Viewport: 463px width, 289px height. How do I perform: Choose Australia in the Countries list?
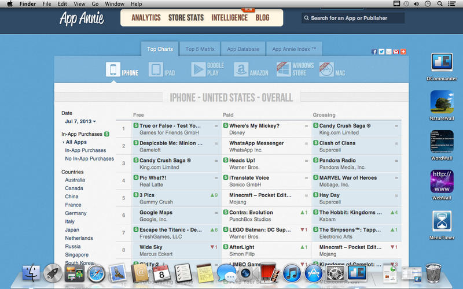(75, 180)
